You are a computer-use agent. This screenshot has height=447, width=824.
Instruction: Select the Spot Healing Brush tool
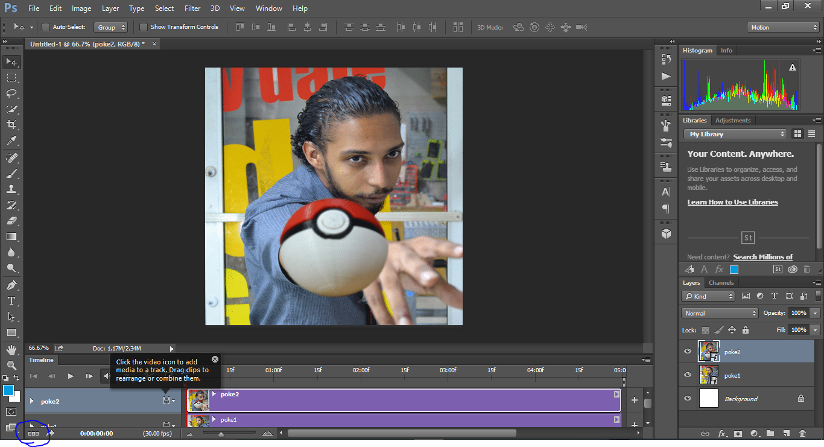[x=11, y=157]
